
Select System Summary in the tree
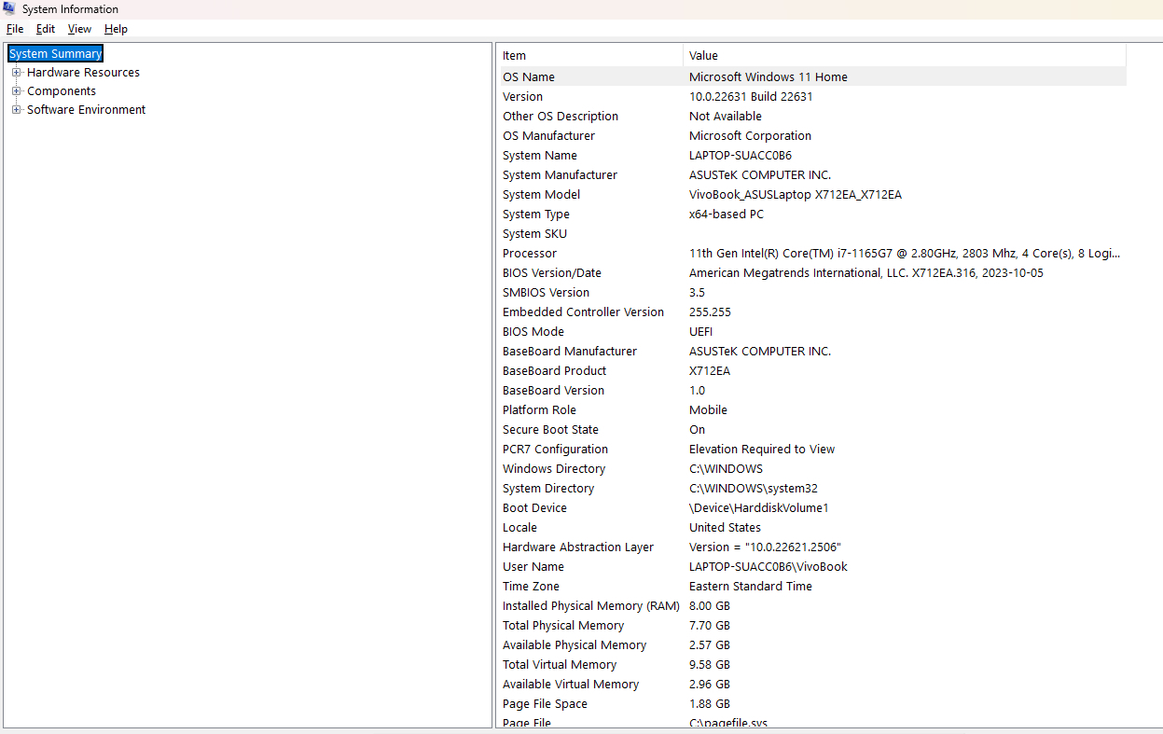coord(55,54)
